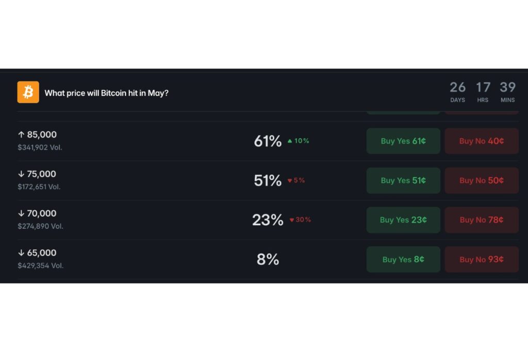Select the 61% probability value
This screenshot has width=528, height=352.
[x=268, y=141]
